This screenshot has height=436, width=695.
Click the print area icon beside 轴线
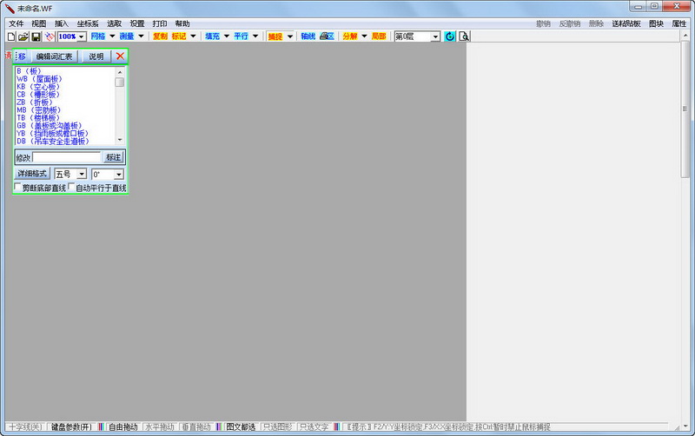click(328, 36)
